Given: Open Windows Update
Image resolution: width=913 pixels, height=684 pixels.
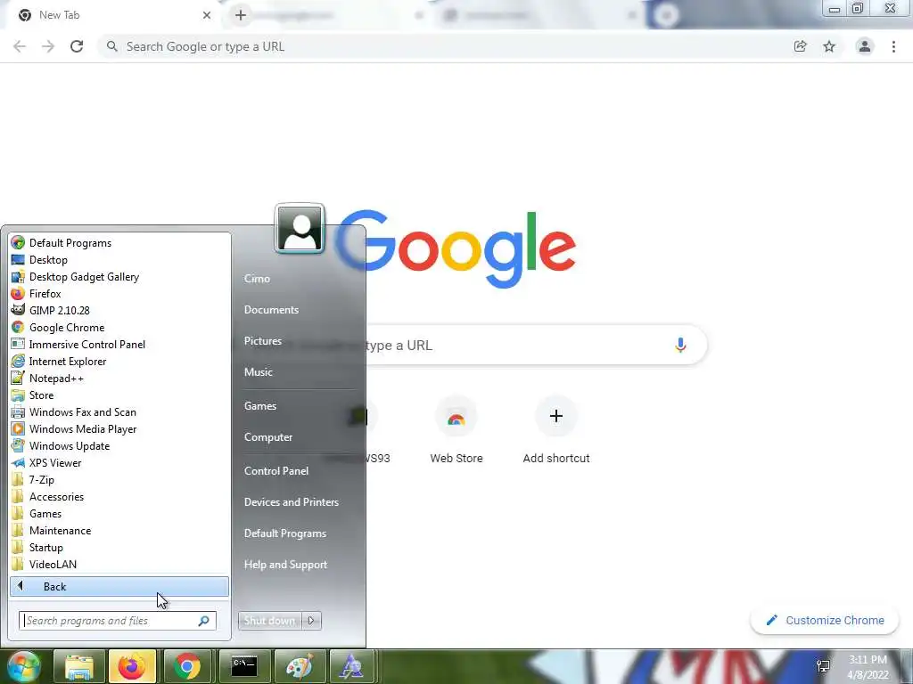Looking at the screenshot, I should pyautogui.click(x=119, y=445).
